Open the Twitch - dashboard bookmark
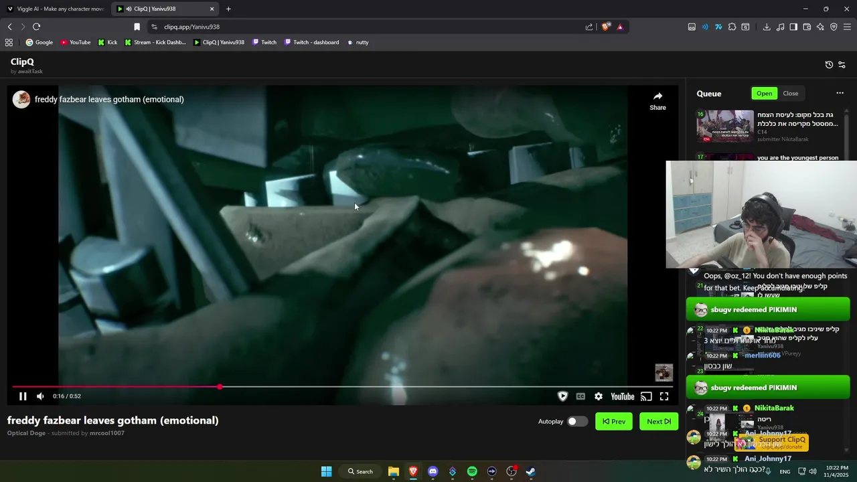This screenshot has width=857, height=482. click(x=311, y=42)
